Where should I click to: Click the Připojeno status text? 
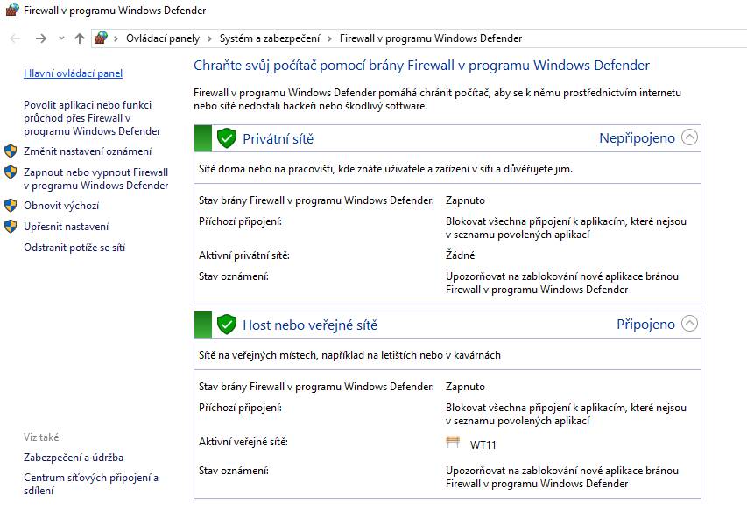645,325
